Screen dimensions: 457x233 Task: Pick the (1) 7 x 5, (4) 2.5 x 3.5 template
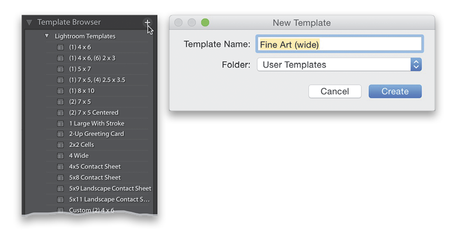click(x=97, y=80)
